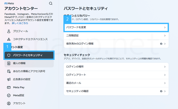Click the プロフィール person icon

coord(9,31)
